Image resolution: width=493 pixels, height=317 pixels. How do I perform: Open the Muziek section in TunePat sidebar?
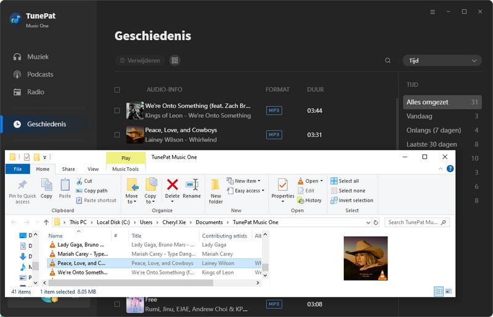[x=38, y=57]
